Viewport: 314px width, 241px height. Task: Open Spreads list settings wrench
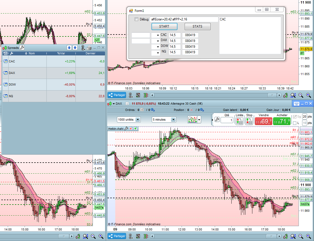pyautogui.click(x=22, y=47)
